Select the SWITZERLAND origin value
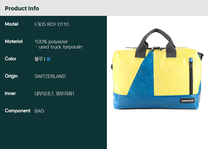 point(50,76)
